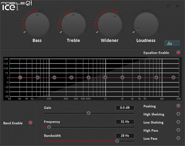
Task: Click the High Shelving label text
Action: click(x=154, y=114)
